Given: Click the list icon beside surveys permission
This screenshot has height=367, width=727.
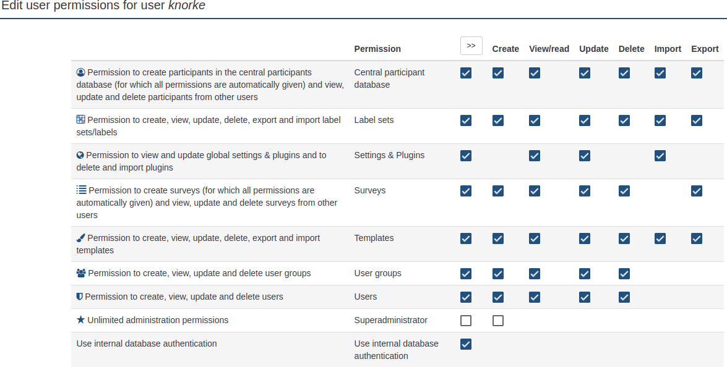Looking at the screenshot, I should click(x=81, y=190).
